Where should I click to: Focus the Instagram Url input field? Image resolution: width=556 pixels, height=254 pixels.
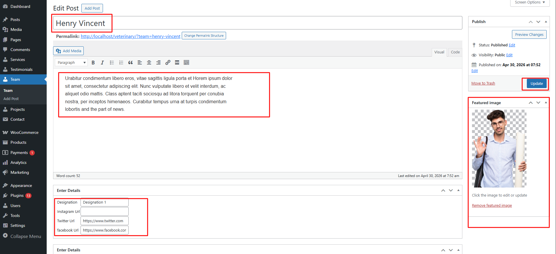(104, 211)
